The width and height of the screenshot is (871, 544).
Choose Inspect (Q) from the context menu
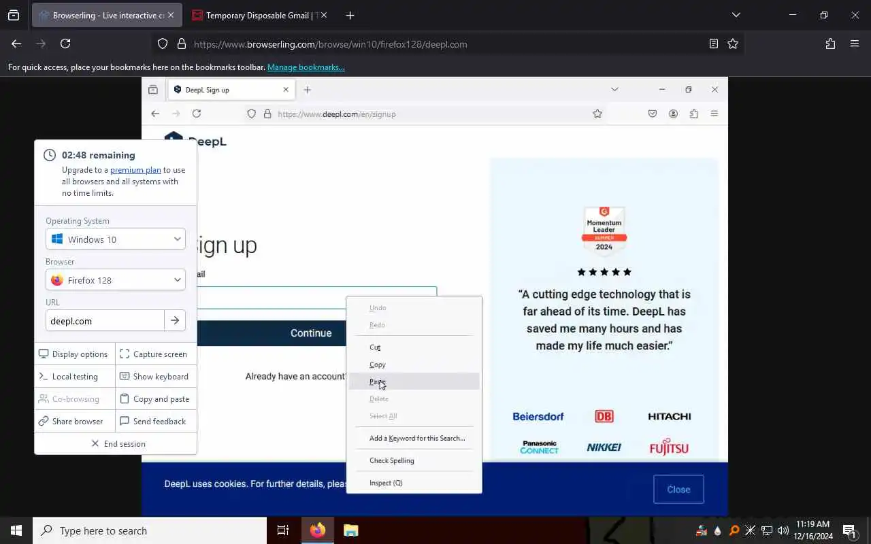(x=414, y=483)
